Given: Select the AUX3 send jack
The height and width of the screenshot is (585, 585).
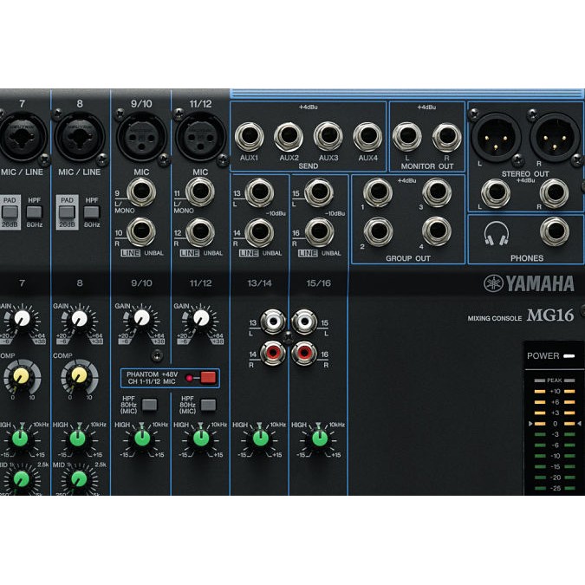Looking at the screenshot, I should click(x=328, y=137).
